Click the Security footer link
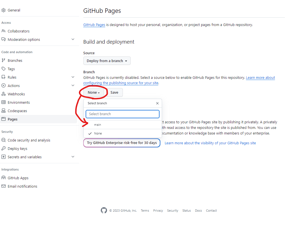Viewport: 293px width, 248px height. tap(172, 211)
